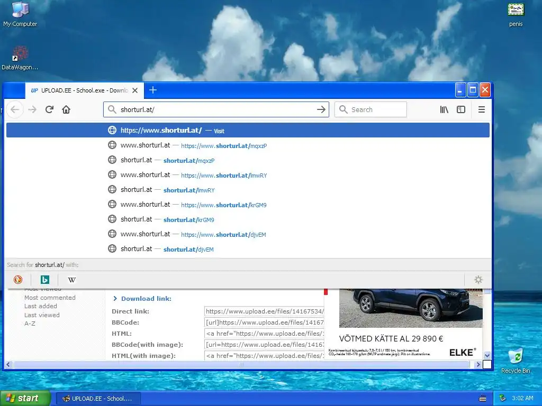Click the BBCode URL field
This screenshot has width=542, height=406.
(265, 322)
